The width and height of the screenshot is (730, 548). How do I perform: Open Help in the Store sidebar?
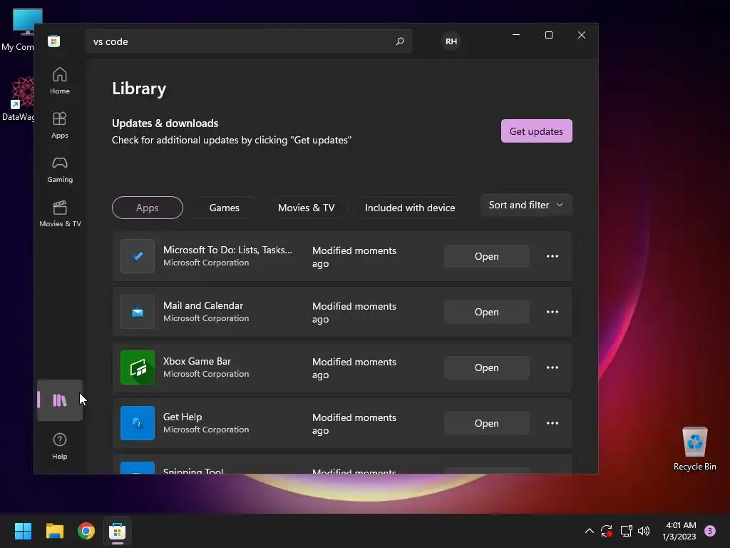60,446
